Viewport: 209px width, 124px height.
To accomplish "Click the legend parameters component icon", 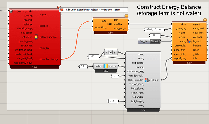I will [148, 80].
